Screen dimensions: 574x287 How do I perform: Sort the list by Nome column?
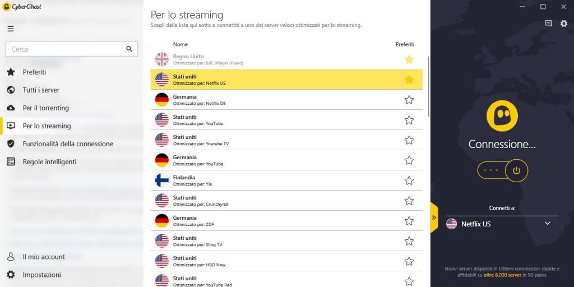pos(180,44)
